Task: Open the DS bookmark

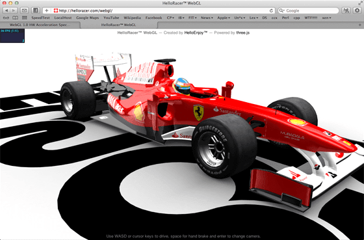Action: pos(265,18)
